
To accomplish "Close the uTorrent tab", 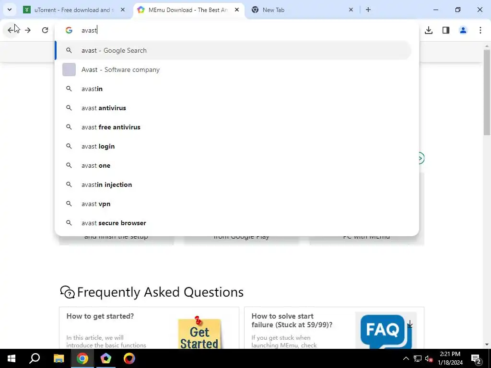I will pos(123,10).
